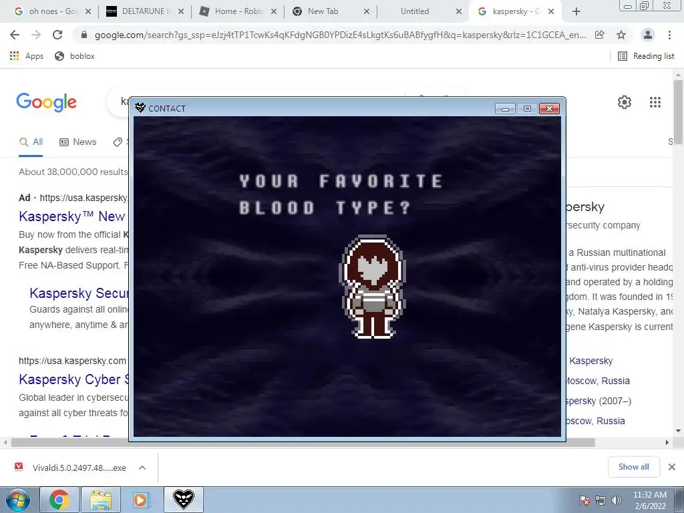Click the taskbar clock and date
684x513 pixels.
pos(650,500)
